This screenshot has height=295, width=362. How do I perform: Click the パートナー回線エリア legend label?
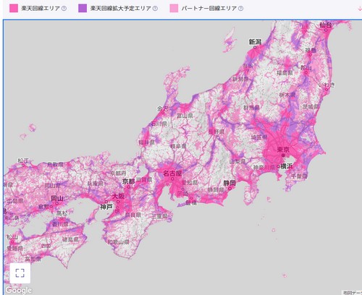tap(209, 9)
